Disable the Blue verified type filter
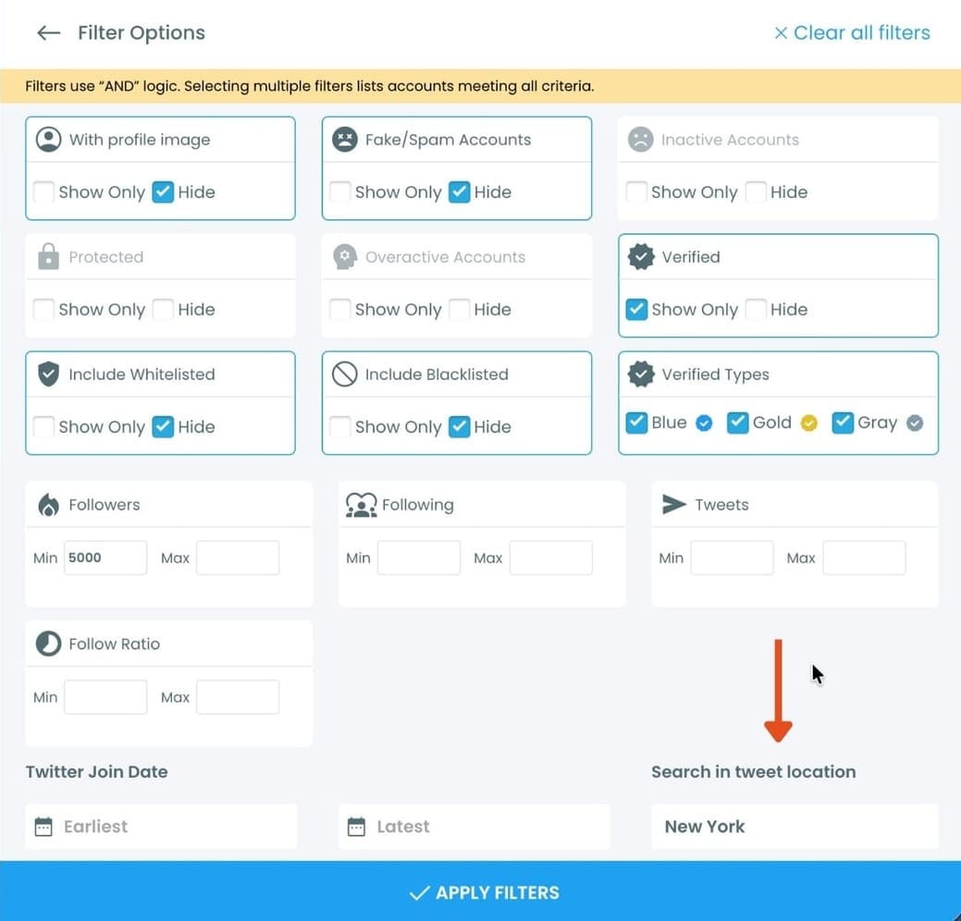 pos(636,422)
